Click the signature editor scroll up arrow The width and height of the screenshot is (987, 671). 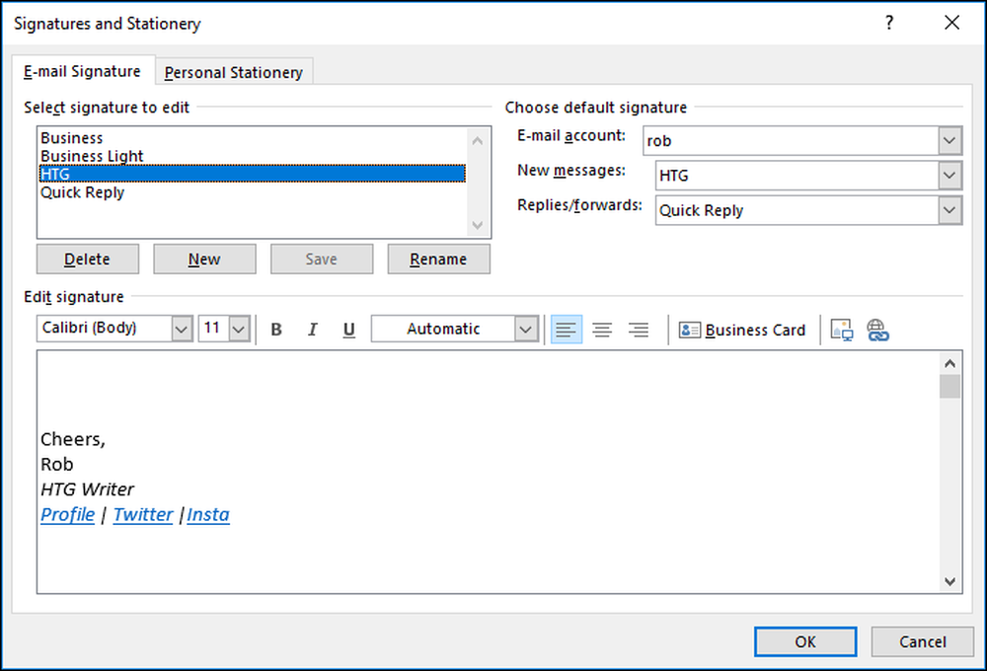tap(949, 363)
